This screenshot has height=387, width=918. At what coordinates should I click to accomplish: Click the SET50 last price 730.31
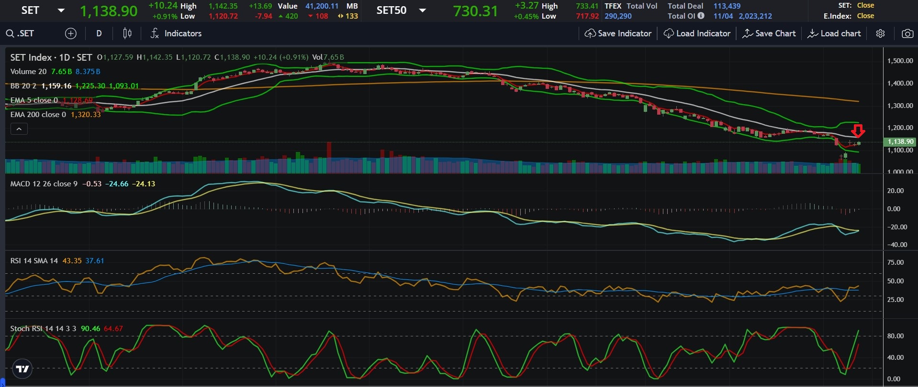click(x=475, y=11)
